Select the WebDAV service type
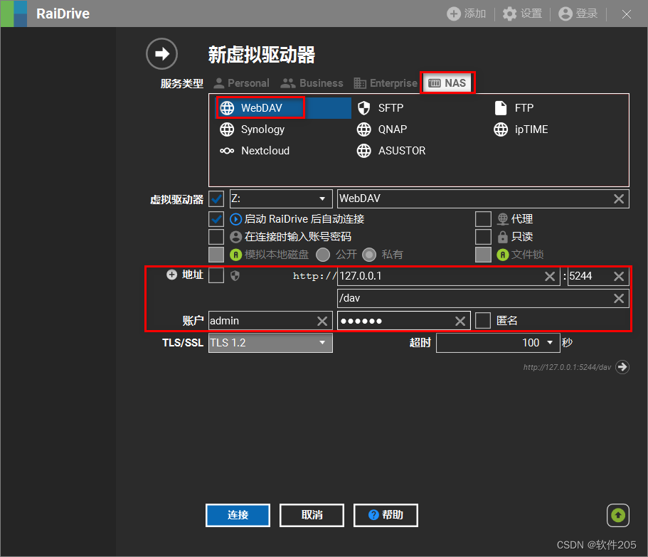648x557 pixels. pyautogui.click(x=284, y=108)
